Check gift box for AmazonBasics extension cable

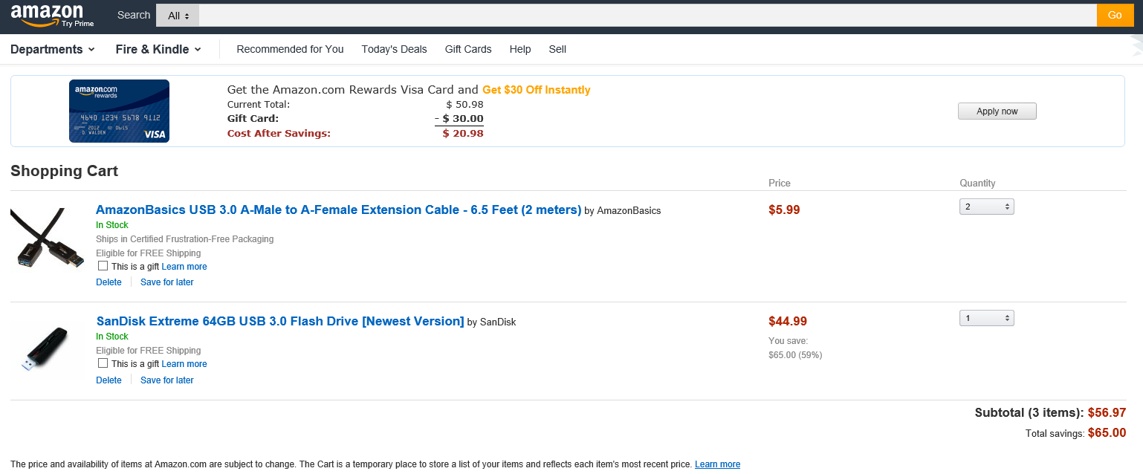pyautogui.click(x=103, y=266)
